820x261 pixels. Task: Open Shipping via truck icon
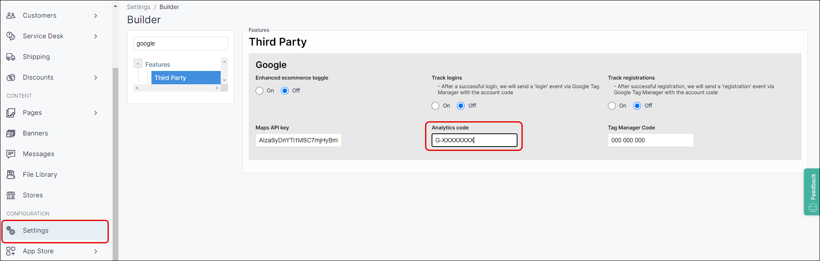point(11,57)
